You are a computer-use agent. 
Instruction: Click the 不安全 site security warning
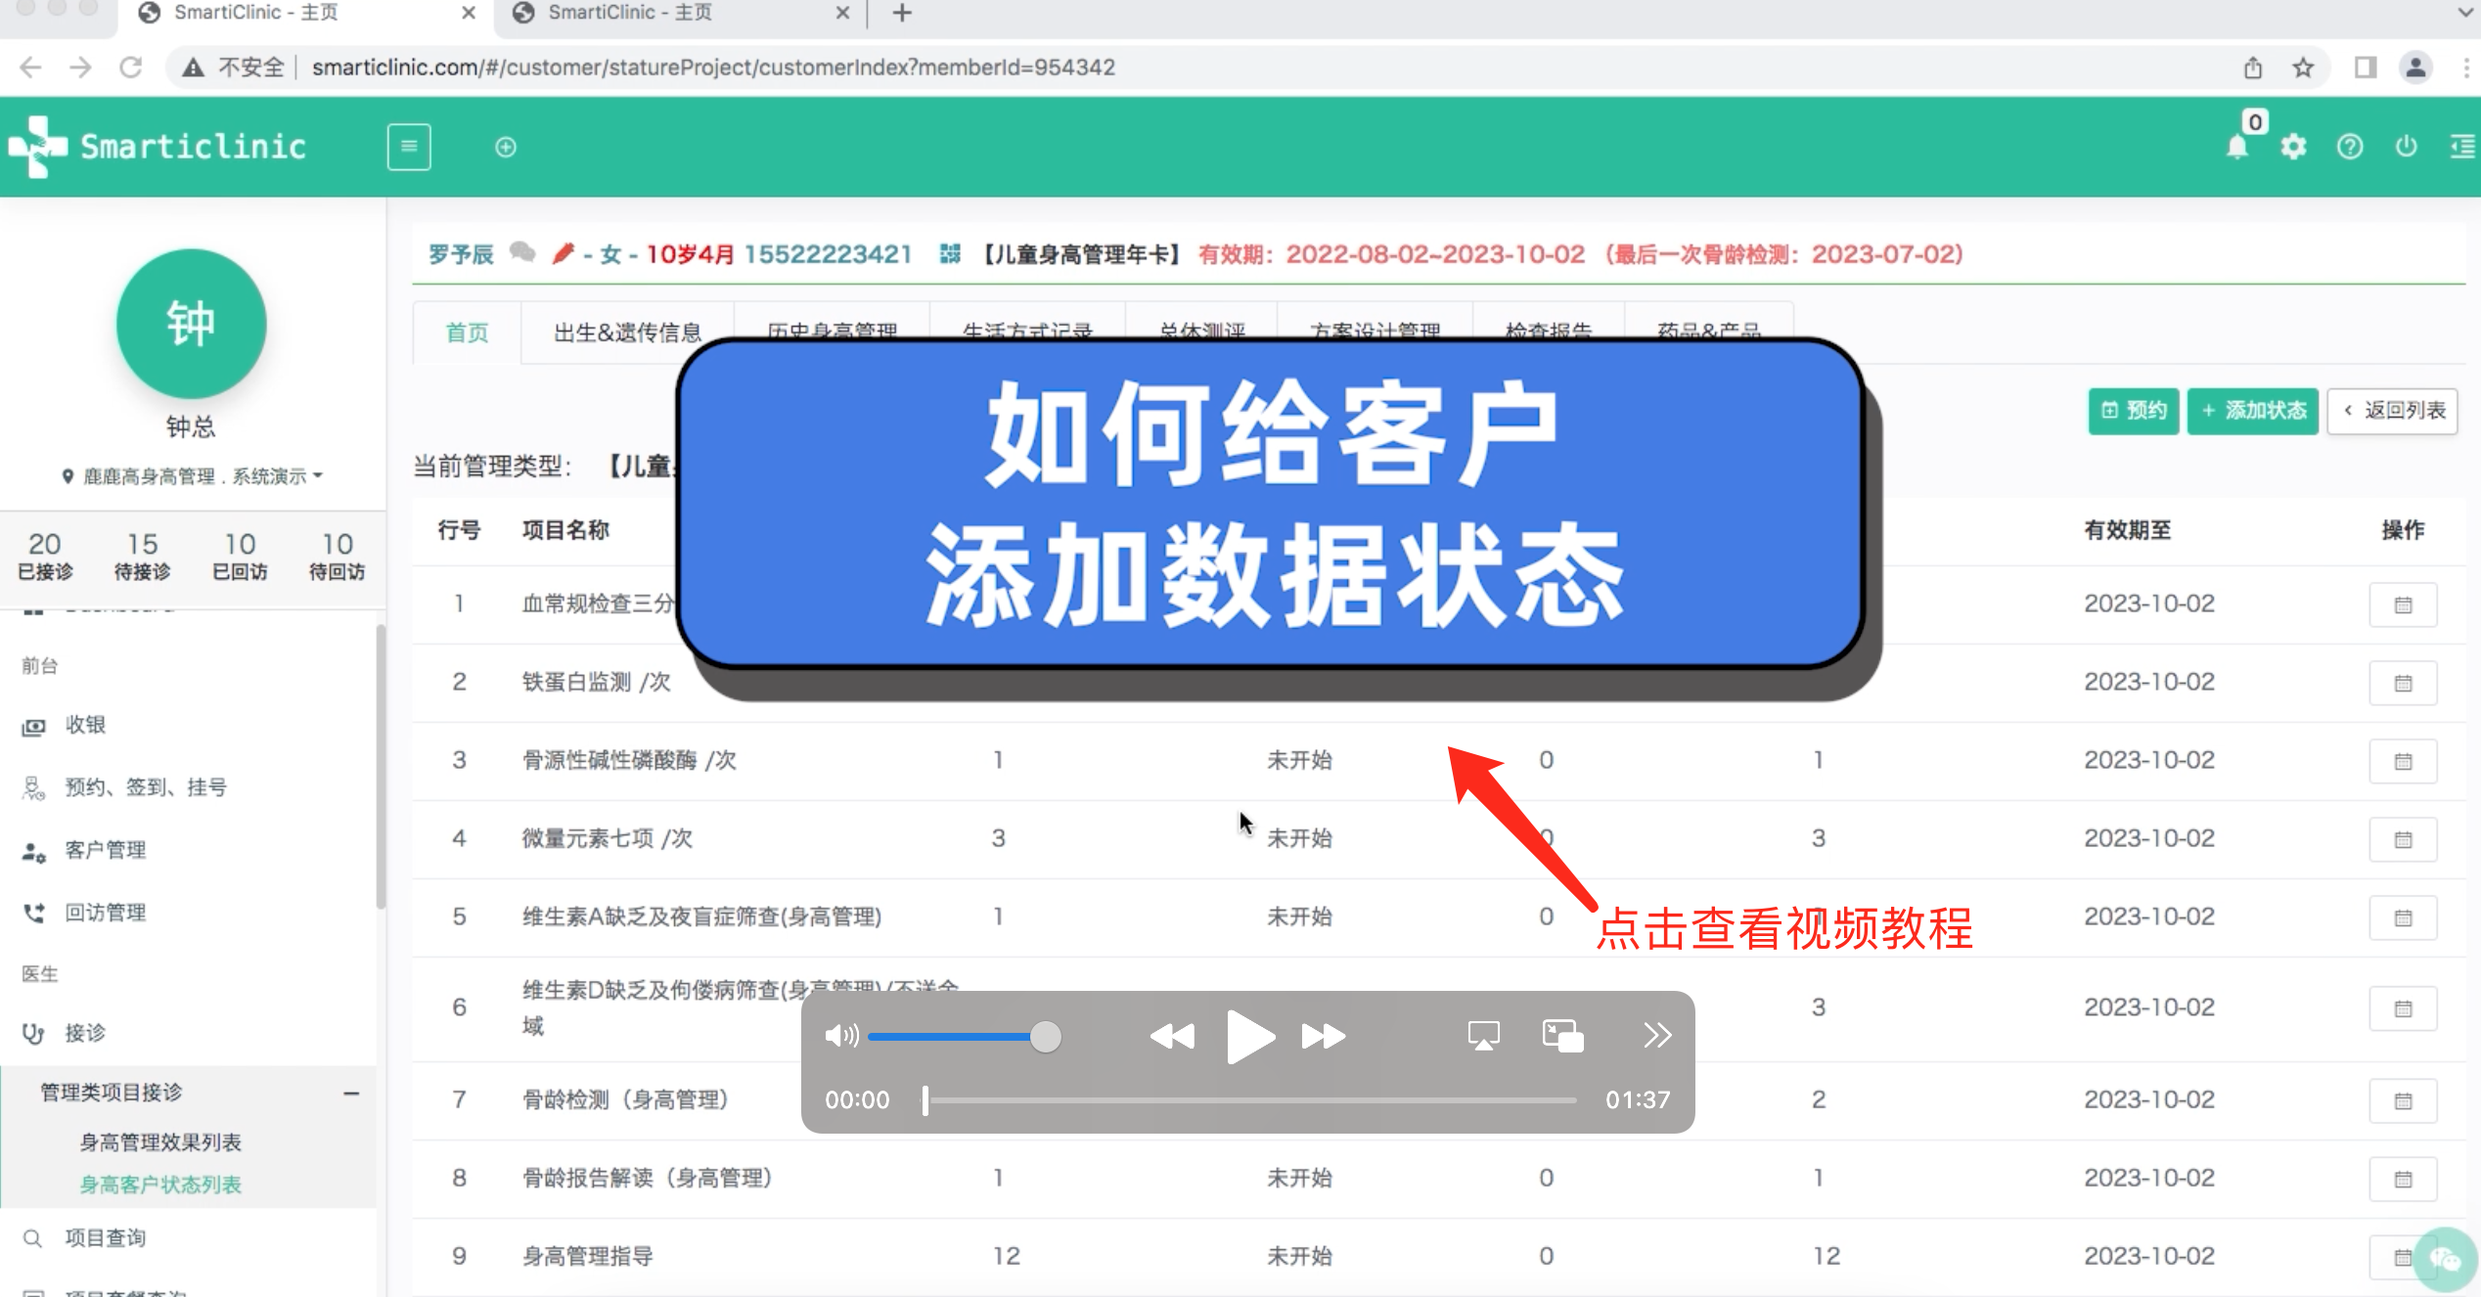[235, 67]
